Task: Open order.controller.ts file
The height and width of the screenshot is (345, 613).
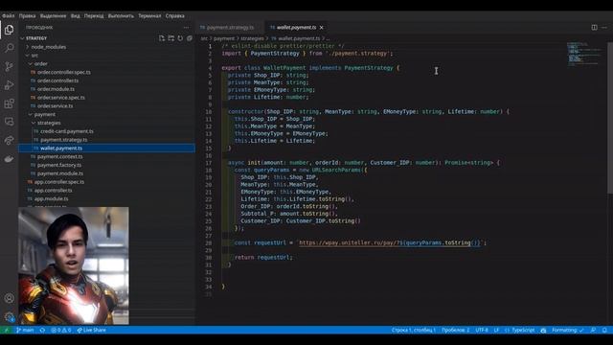Action: pos(57,80)
